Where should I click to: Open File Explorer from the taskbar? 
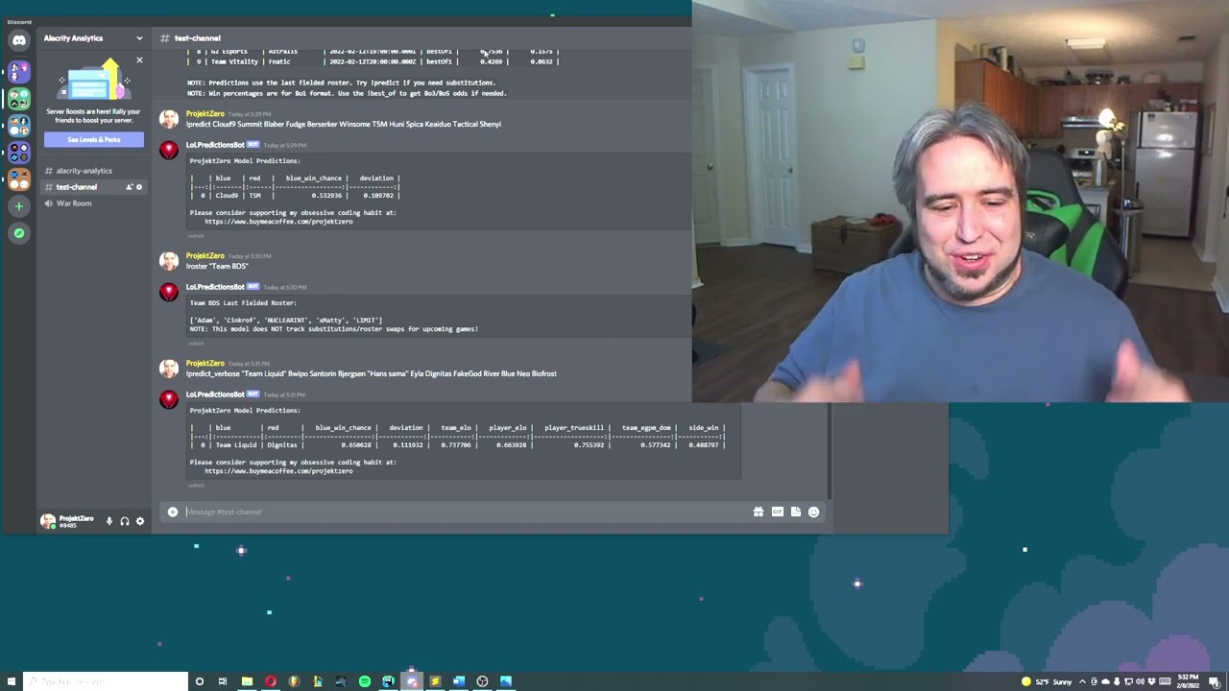pyautogui.click(x=247, y=681)
